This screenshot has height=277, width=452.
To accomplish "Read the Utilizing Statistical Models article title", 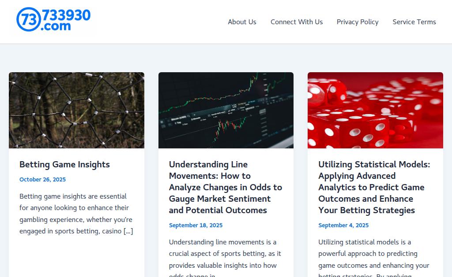I will (x=374, y=187).
